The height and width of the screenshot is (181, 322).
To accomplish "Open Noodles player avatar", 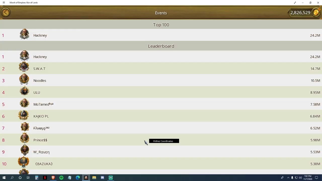I will (24, 79).
